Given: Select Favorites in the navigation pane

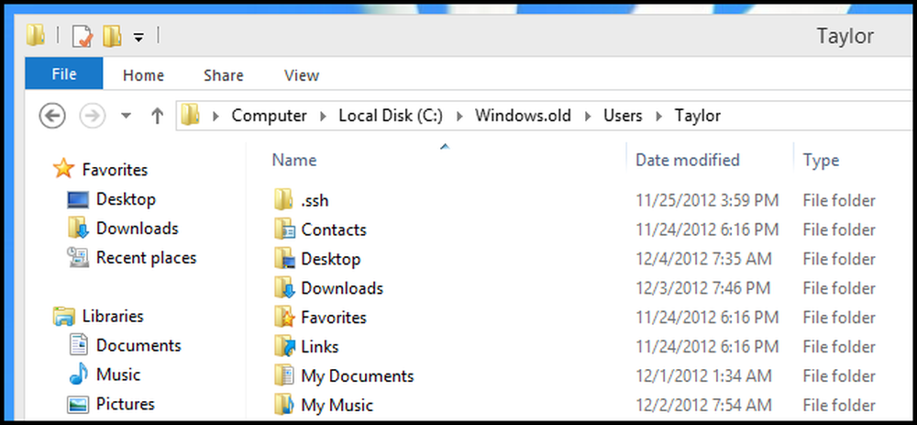Looking at the screenshot, I should [x=115, y=170].
